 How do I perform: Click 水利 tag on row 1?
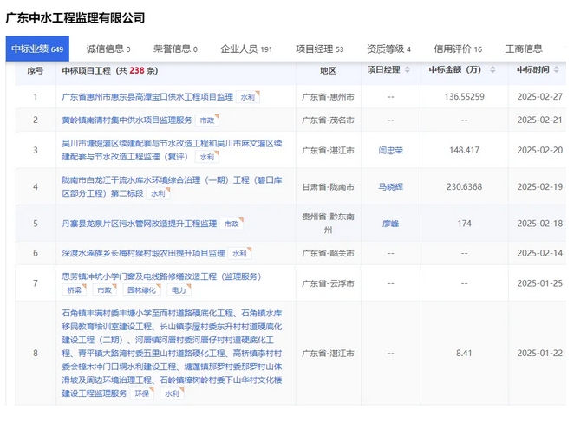click(x=248, y=97)
